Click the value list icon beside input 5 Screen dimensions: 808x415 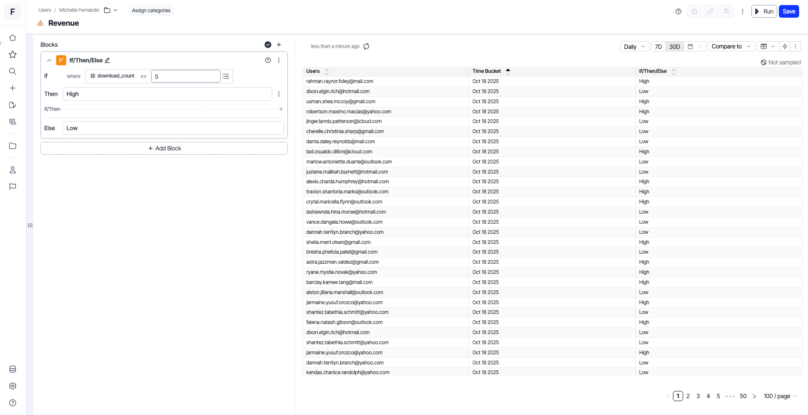[x=226, y=76]
